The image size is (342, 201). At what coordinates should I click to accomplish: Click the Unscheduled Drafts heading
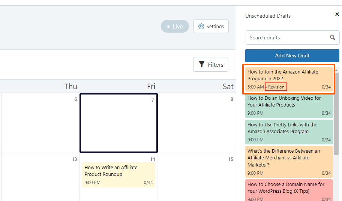tap(268, 16)
